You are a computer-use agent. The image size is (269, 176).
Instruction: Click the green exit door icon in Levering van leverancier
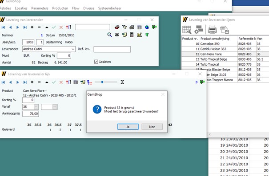click(154, 27)
